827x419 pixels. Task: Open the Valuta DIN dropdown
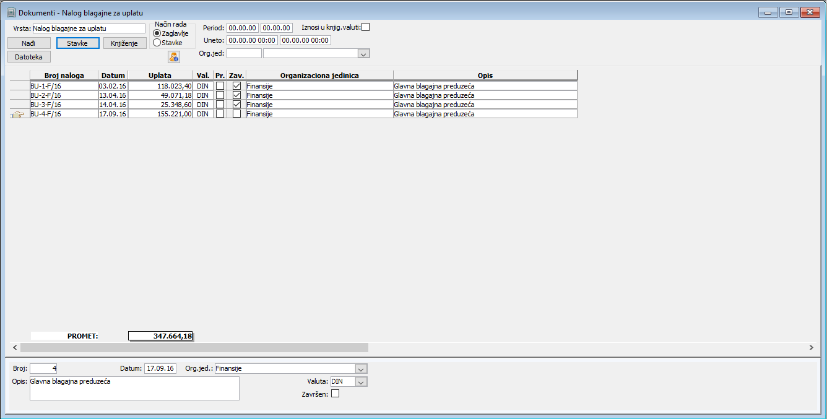tap(362, 382)
